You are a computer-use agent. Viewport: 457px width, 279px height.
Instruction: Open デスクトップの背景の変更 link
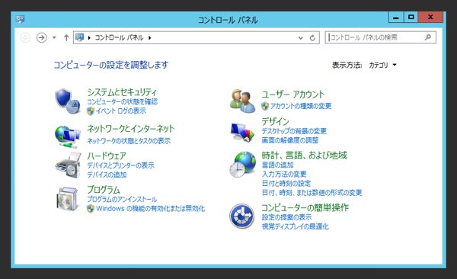[294, 131]
